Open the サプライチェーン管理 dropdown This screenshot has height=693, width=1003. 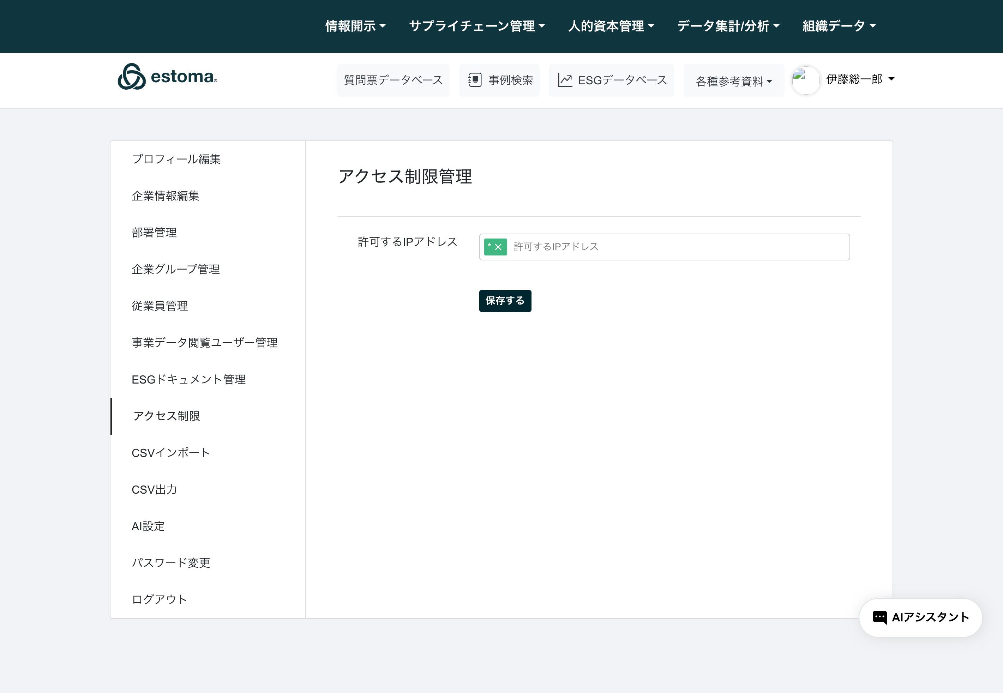tap(477, 26)
